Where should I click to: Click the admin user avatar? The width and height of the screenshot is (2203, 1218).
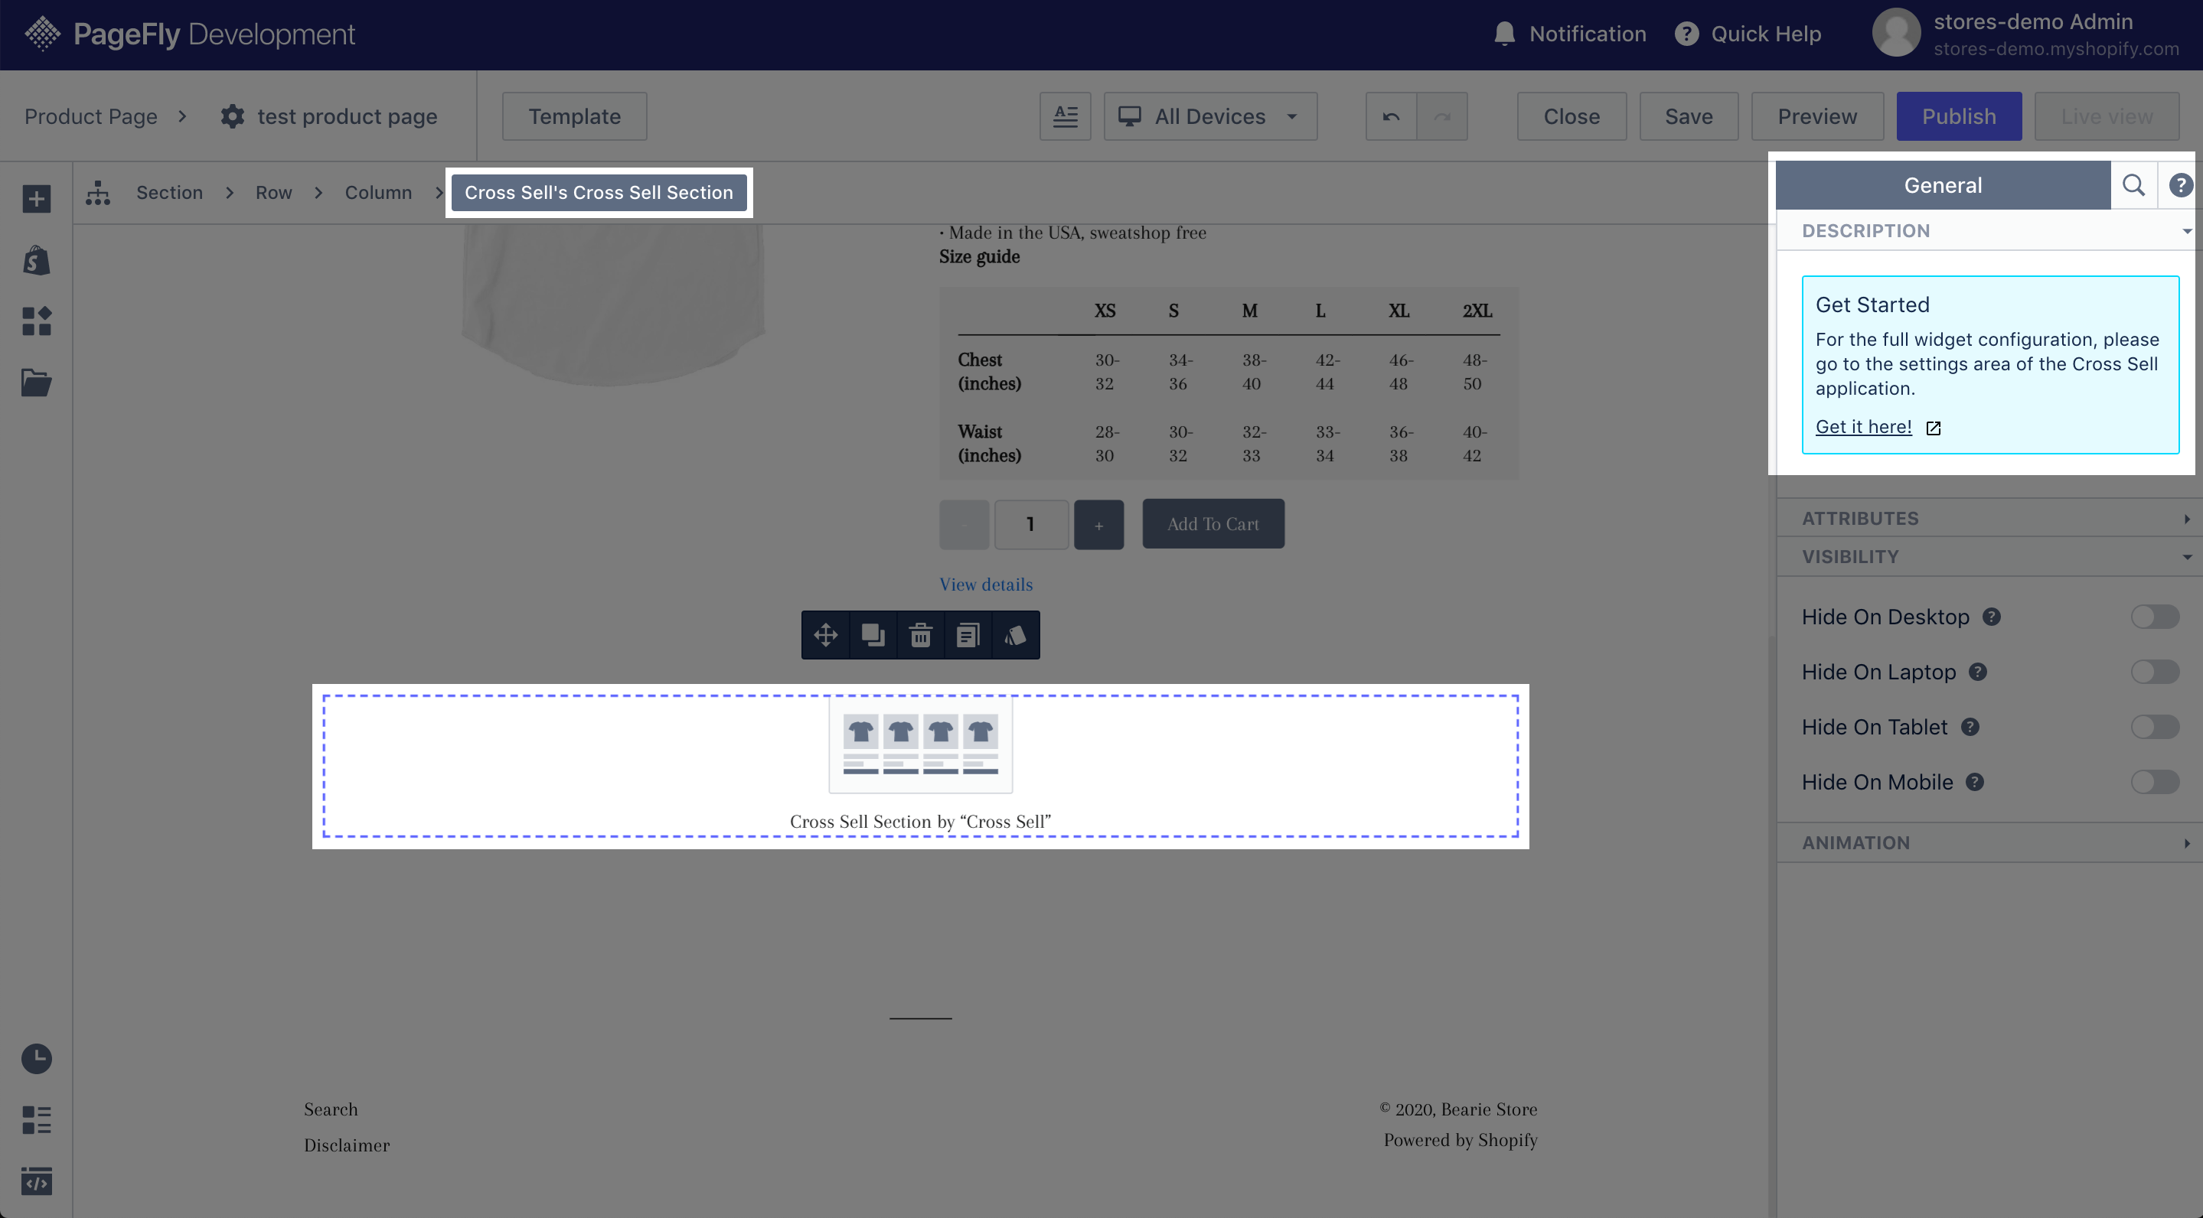pyautogui.click(x=1896, y=34)
